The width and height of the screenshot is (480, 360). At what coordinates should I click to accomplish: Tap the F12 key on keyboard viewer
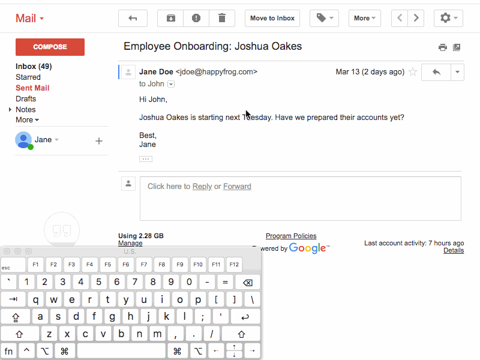[234, 265]
